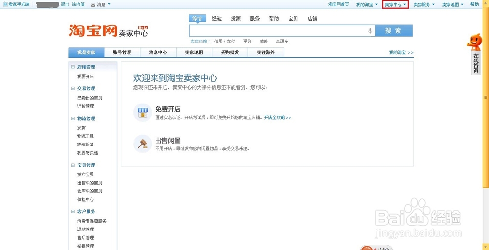Select the 服务 search tab
This screenshot has width=489, height=250.
[255, 19]
